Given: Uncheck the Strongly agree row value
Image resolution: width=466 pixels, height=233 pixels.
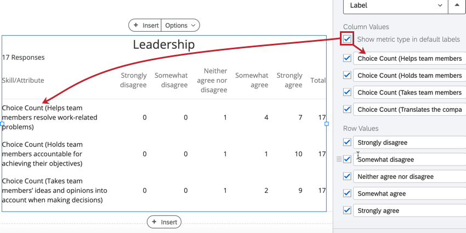Looking at the screenshot, I should click(x=347, y=210).
